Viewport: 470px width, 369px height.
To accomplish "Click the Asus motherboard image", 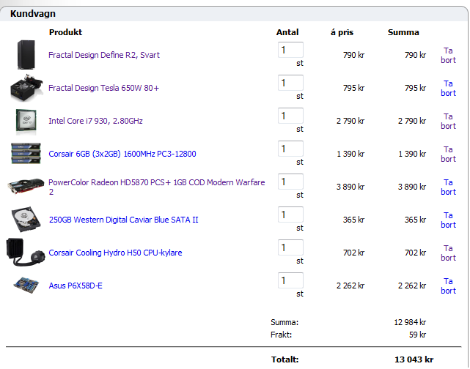I will tap(26, 286).
